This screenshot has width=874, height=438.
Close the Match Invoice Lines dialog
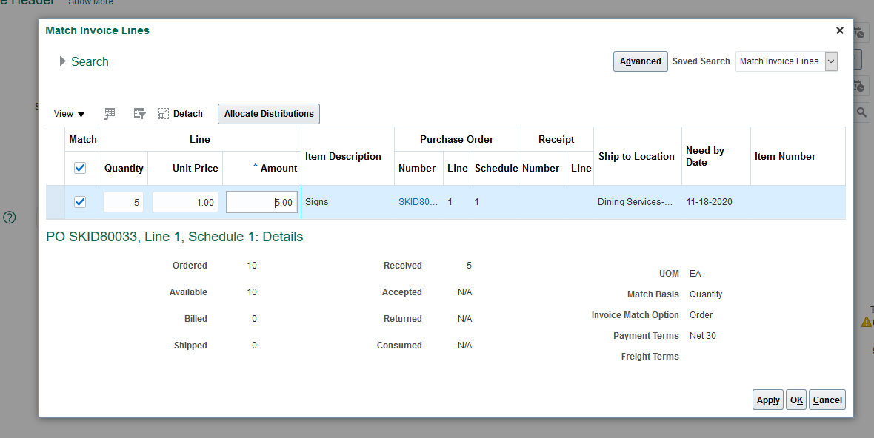point(839,30)
